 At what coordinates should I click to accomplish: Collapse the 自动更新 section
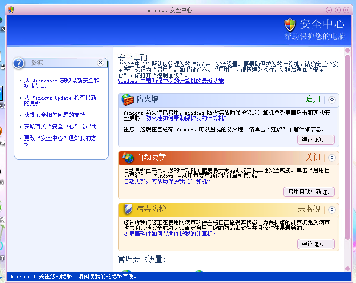(332, 157)
